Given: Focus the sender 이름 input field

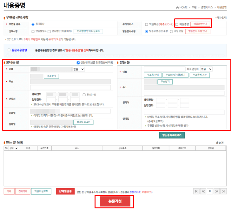Looking at the screenshot, I should click(51, 69).
